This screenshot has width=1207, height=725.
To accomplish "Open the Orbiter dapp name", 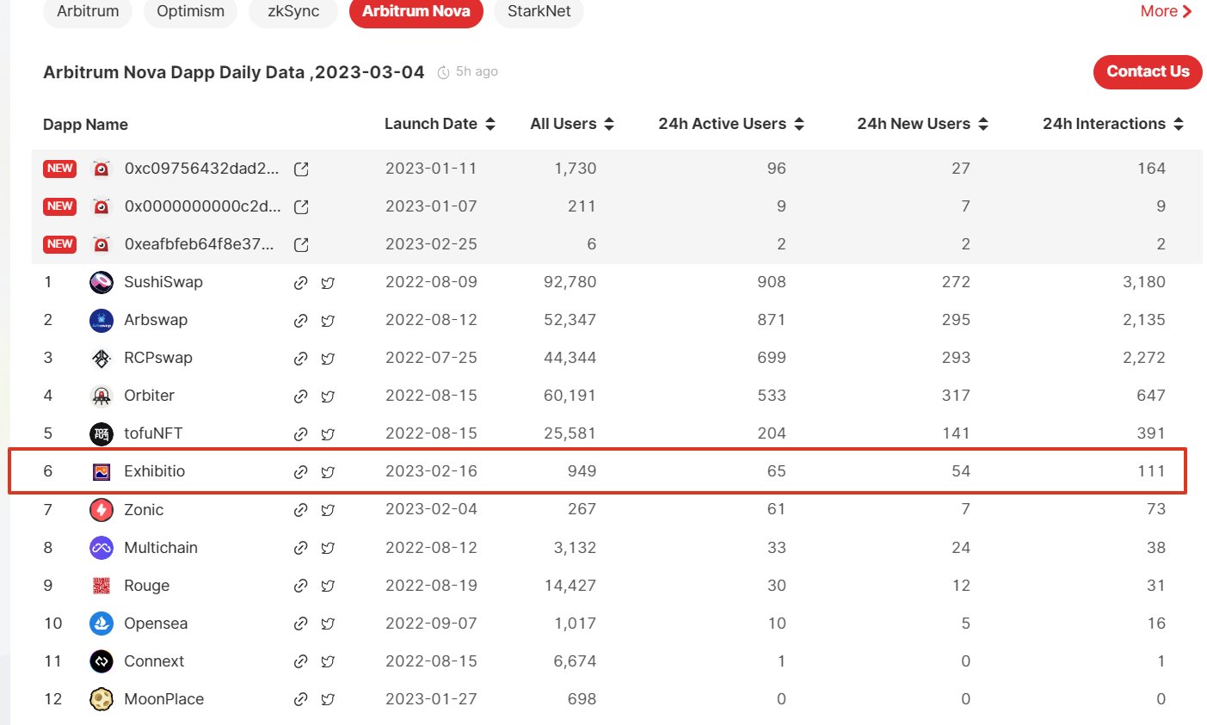I will click(150, 396).
